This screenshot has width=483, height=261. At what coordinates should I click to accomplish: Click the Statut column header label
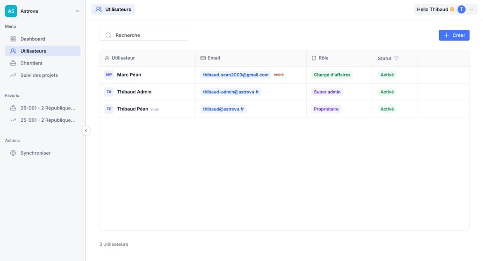coord(384,59)
